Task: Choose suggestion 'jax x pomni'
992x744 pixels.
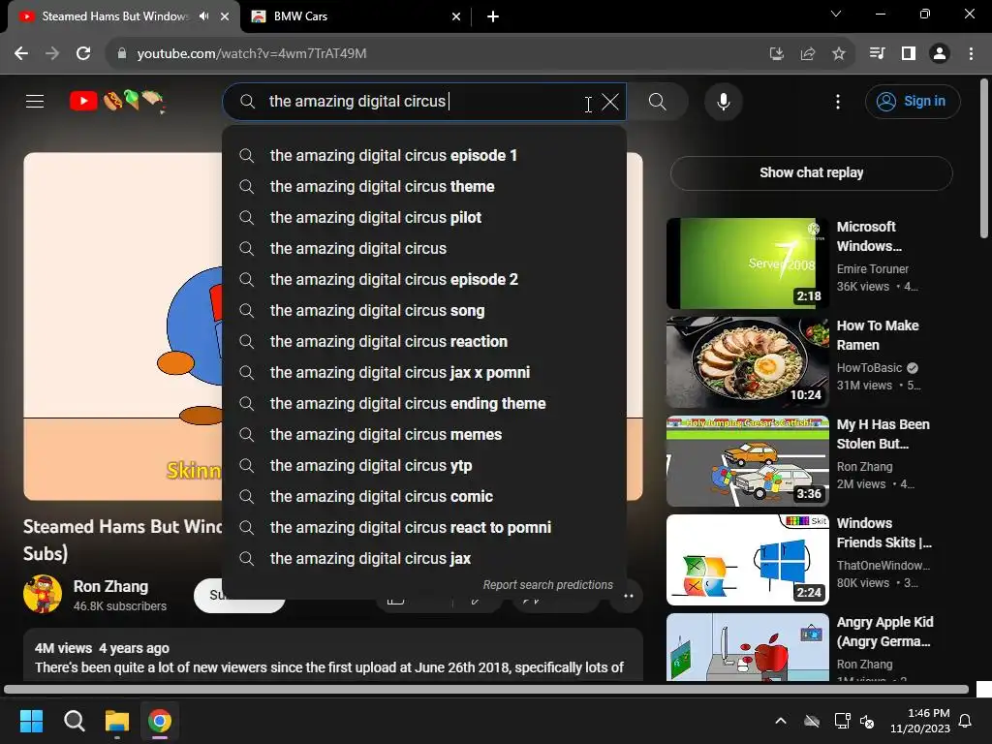Action: point(424,373)
